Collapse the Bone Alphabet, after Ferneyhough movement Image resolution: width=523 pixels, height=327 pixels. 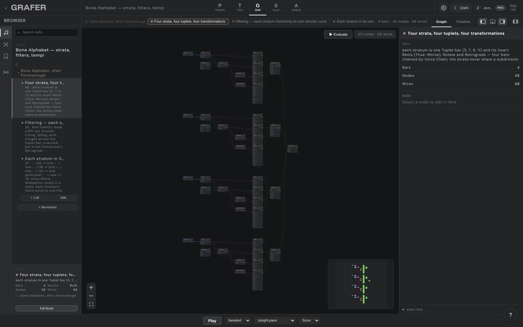[x=19, y=73]
